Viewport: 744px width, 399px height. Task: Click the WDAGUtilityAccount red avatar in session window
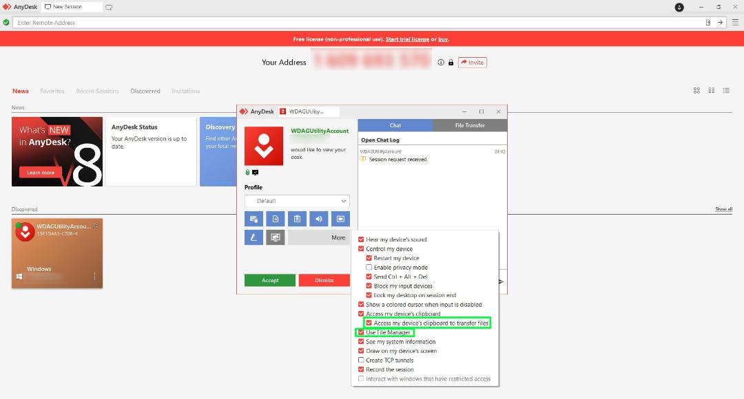coord(264,146)
